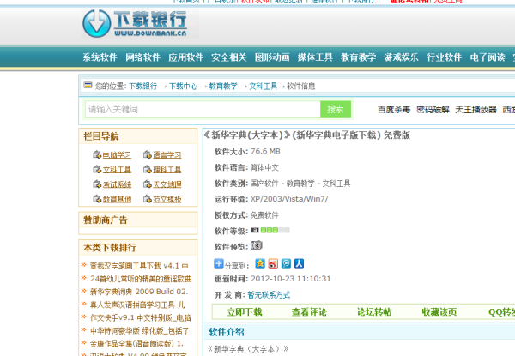Open 游戏娱乐 menu
Viewport: 515px width, 356px height.
point(402,57)
